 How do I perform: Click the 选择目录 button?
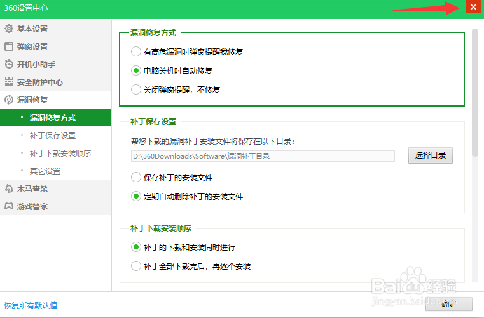tap(431, 156)
